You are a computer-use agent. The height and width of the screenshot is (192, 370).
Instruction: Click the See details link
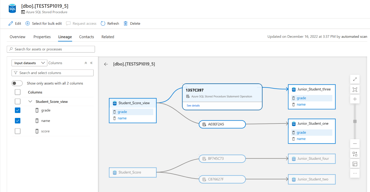tap(193, 106)
